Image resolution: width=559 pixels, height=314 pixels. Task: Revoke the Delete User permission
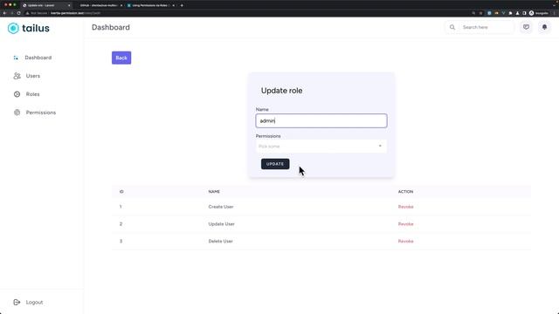405,241
